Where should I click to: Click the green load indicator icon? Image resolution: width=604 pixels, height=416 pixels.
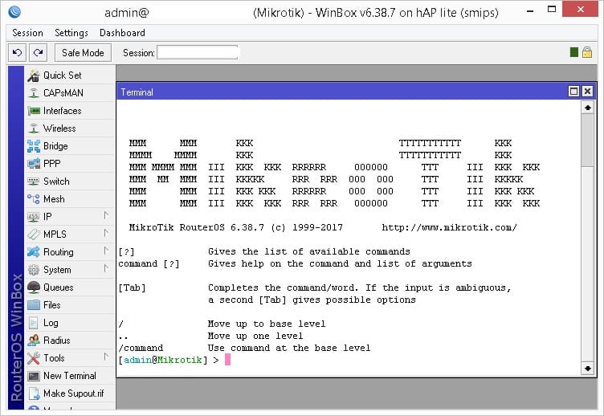pos(574,52)
